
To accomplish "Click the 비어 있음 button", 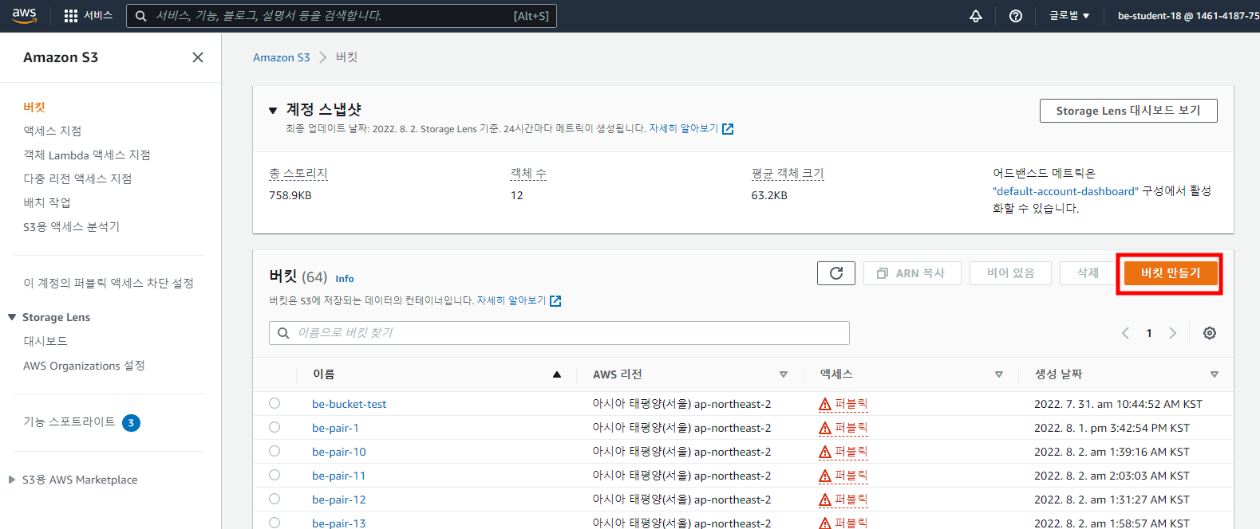I will pyautogui.click(x=1010, y=273).
